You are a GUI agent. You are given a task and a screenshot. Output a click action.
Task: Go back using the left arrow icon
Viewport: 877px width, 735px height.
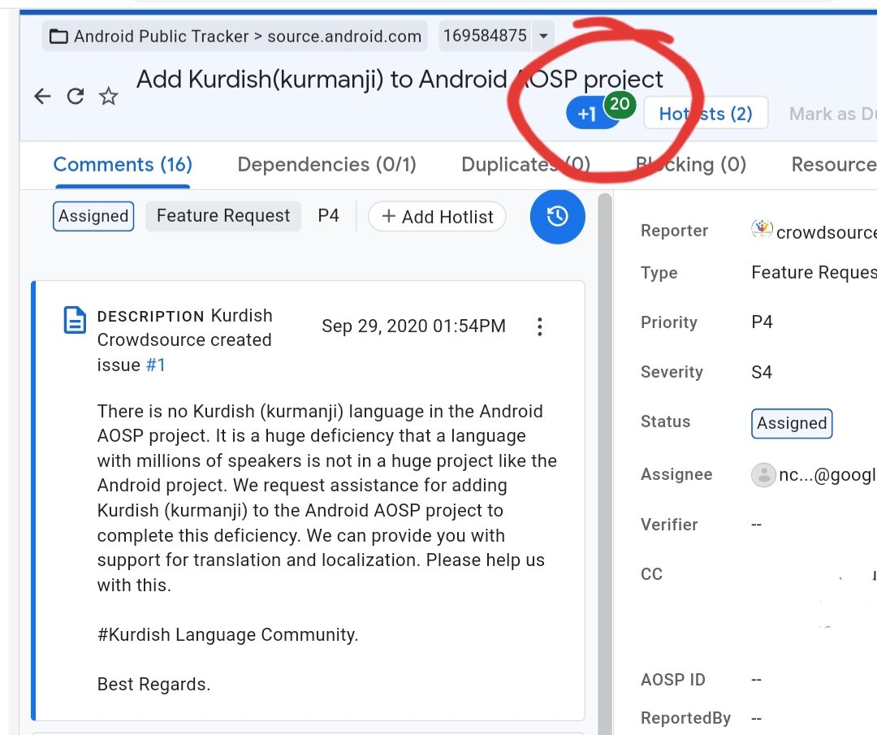point(42,96)
